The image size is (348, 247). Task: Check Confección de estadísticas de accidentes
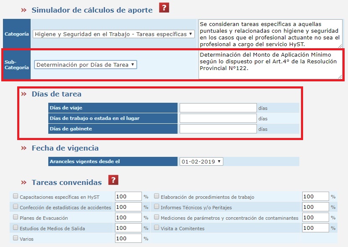tap(16, 206)
